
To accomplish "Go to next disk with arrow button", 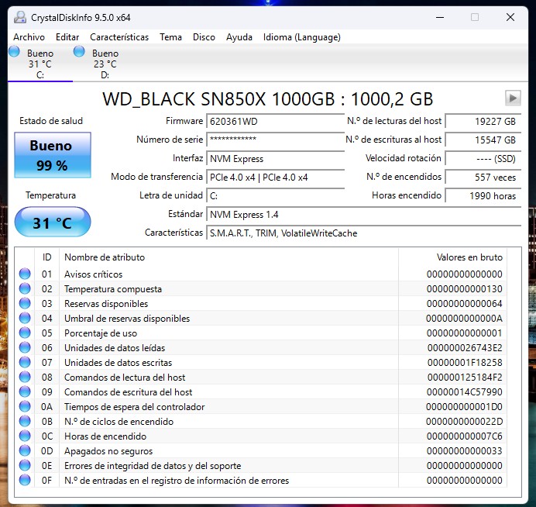I will pyautogui.click(x=513, y=98).
